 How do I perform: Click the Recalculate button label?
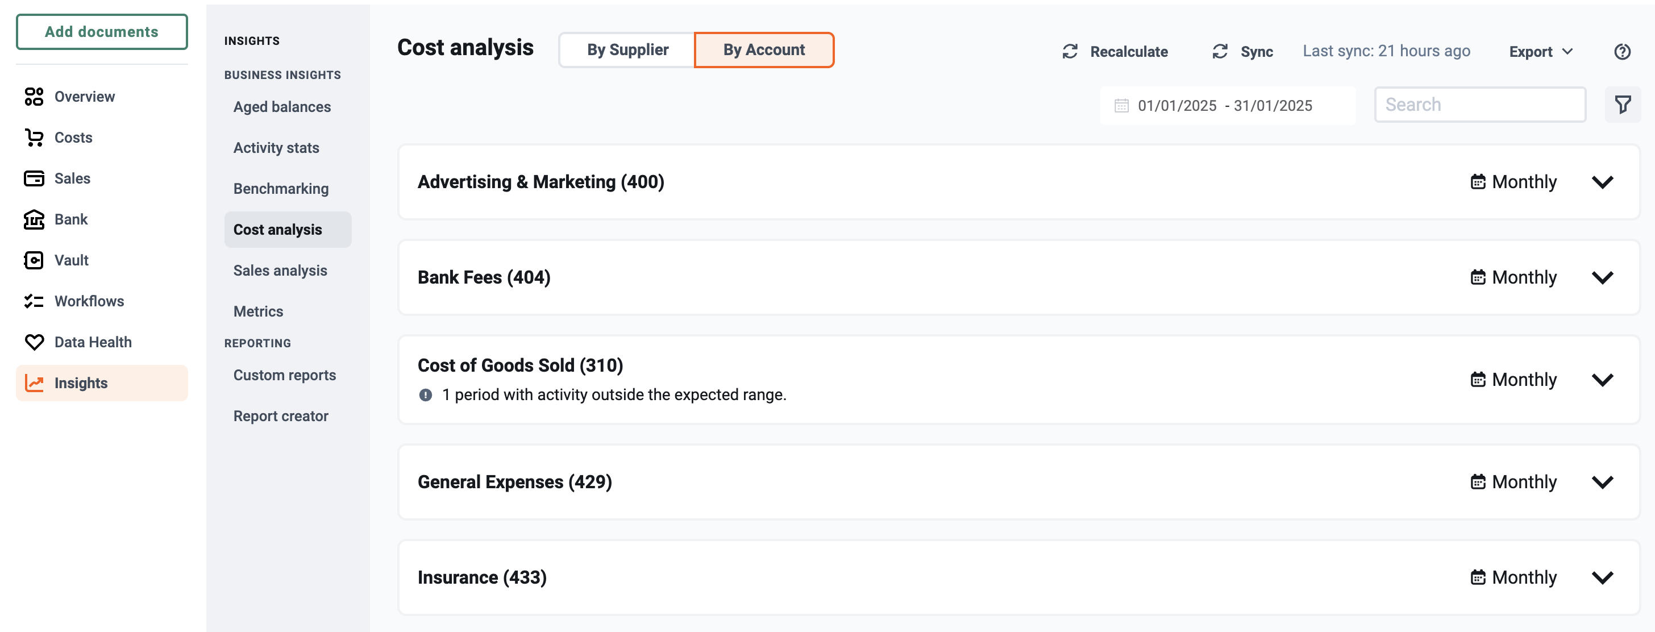[1129, 51]
